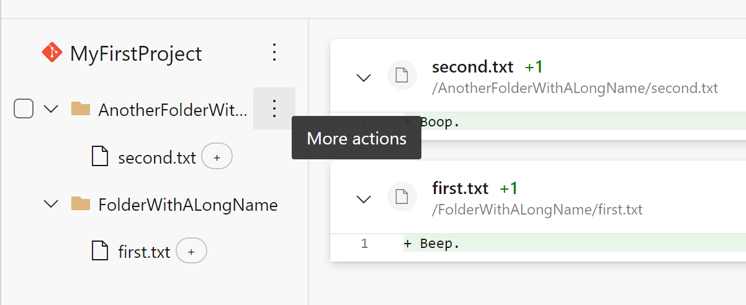Open More actions for the AnotherFolderWithALongName folder
The height and width of the screenshot is (305, 746).
coord(274,109)
